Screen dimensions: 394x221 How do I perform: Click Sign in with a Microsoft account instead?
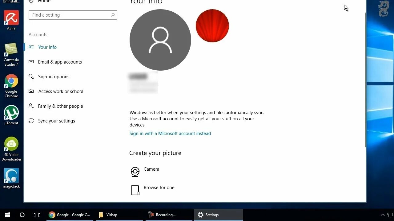pos(170,133)
